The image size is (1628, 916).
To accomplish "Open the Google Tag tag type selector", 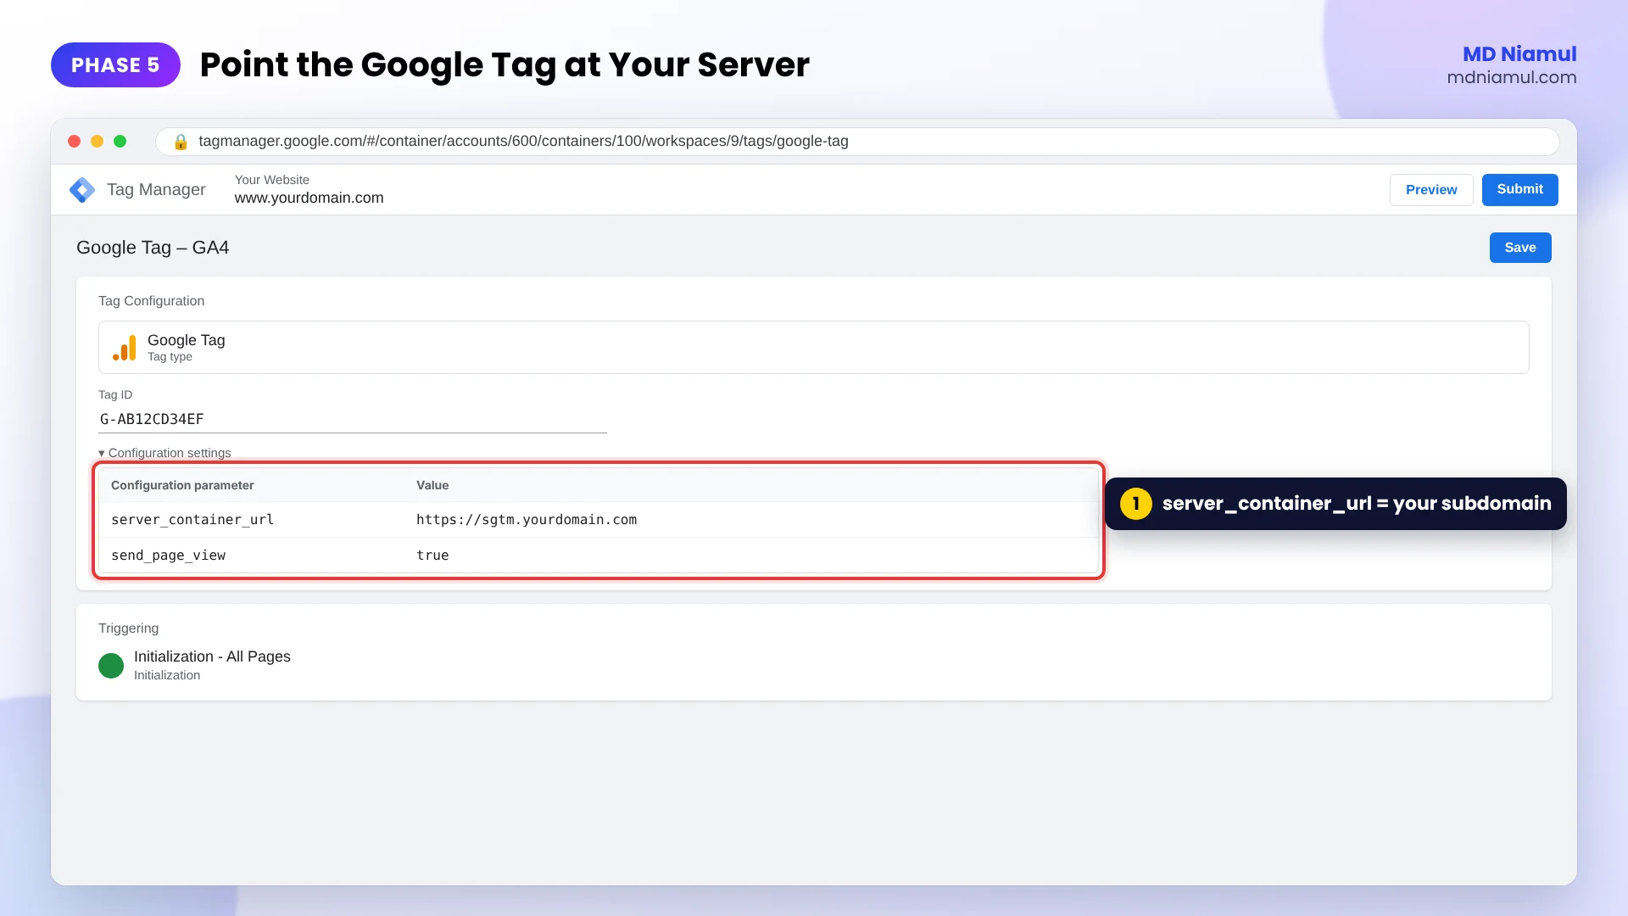I will 814,348.
